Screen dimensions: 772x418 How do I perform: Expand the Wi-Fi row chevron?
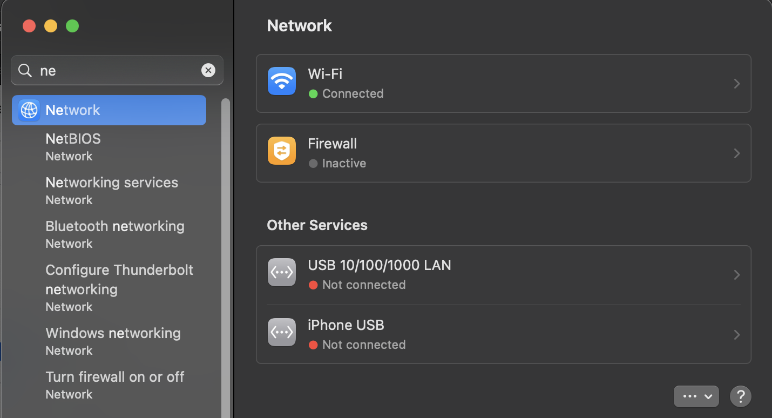[x=736, y=84]
